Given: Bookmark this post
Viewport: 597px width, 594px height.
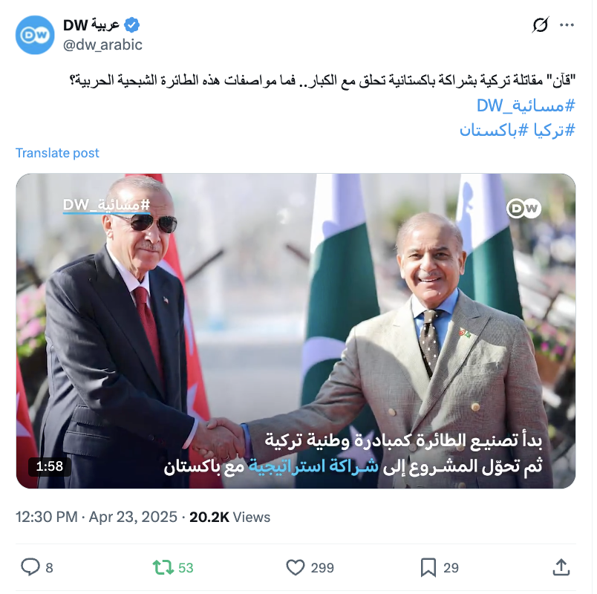Looking at the screenshot, I should [428, 567].
